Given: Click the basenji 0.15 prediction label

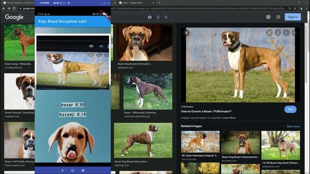Looking at the screenshot, I should pyautogui.click(x=73, y=115).
